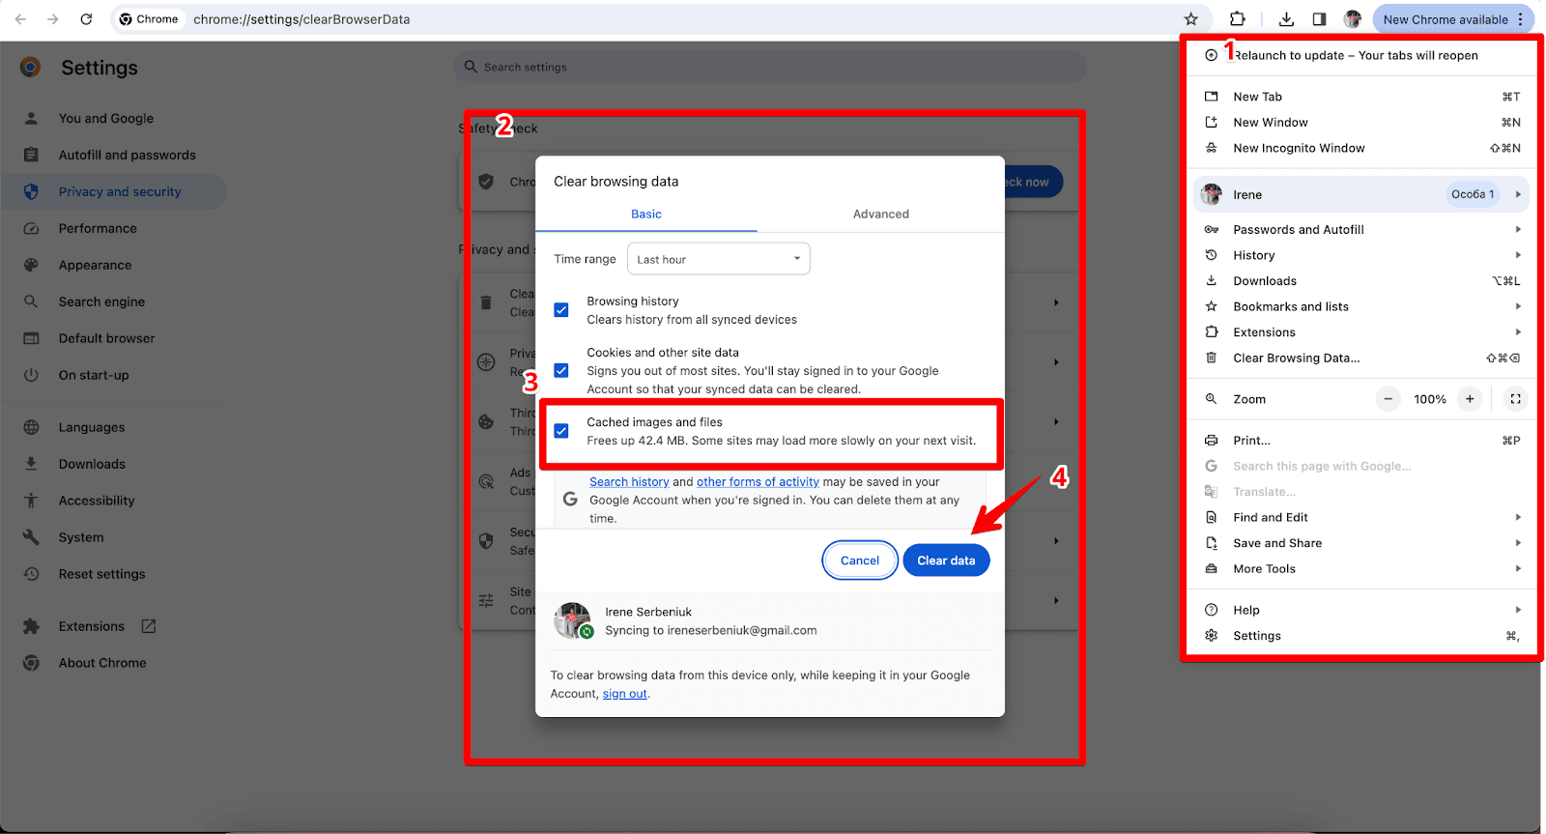Click the zoom out minus button

[1388, 399]
